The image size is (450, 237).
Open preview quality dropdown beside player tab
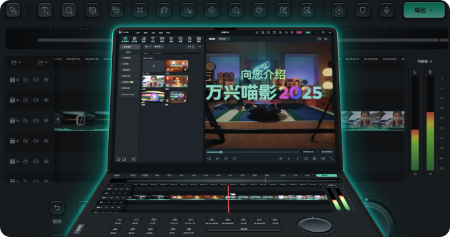(224, 38)
